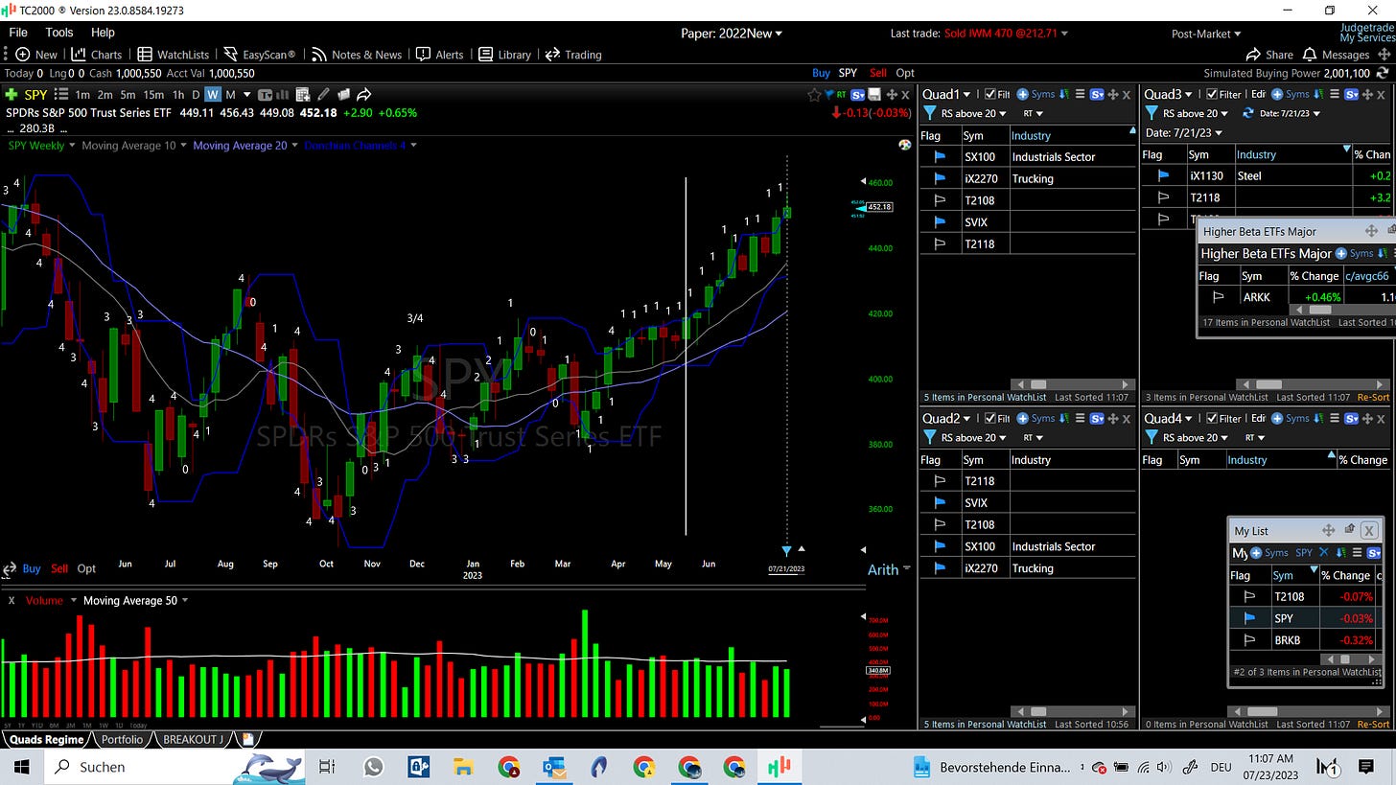Open the Tools menu
The width and height of the screenshot is (1396, 785).
(x=59, y=32)
